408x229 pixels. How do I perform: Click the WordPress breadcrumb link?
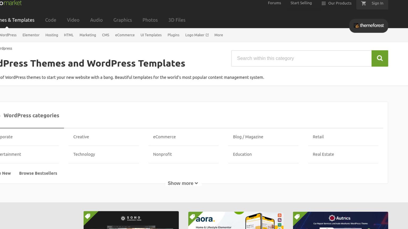point(6,49)
